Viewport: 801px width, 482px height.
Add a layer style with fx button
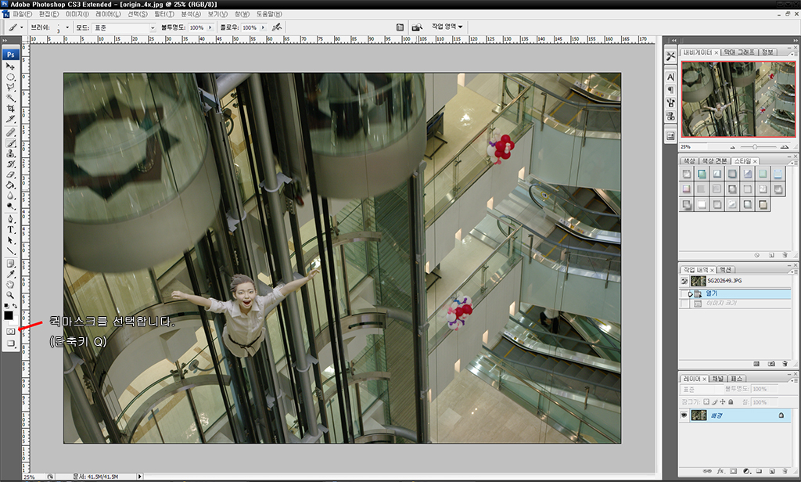pyautogui.click(x=720, y=471)
